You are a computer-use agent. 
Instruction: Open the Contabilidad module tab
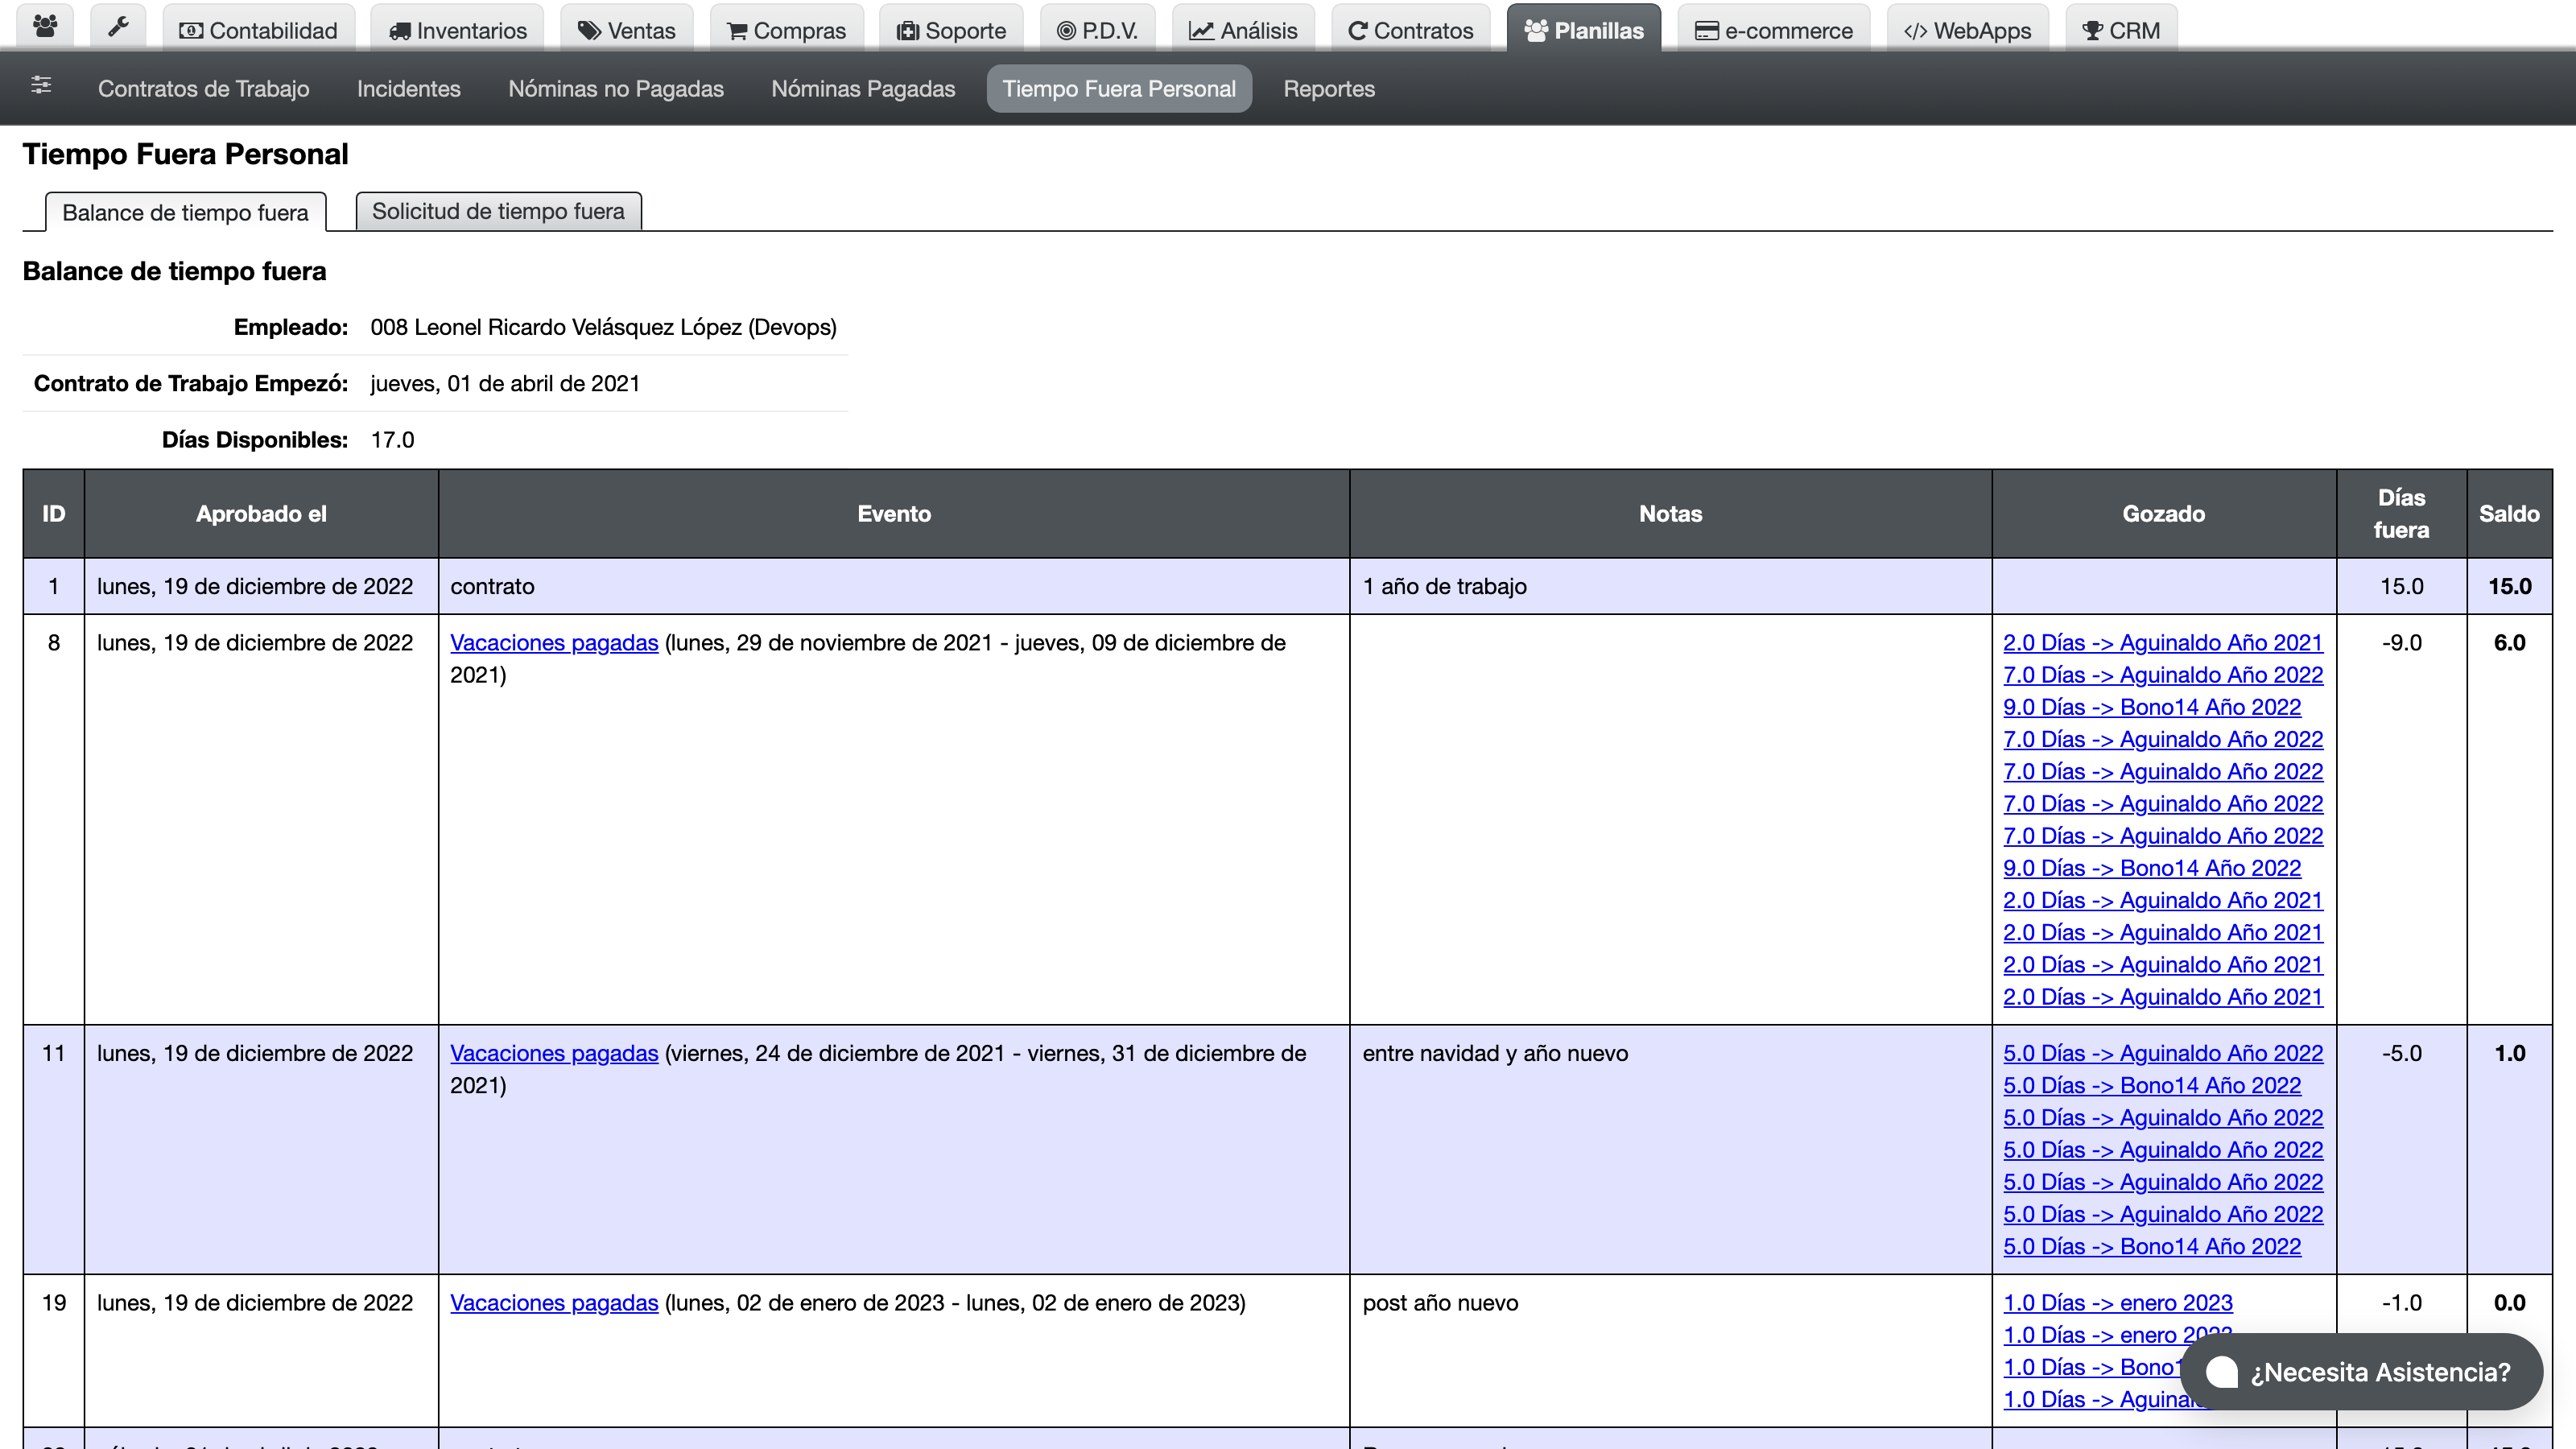tap(258, 30)
